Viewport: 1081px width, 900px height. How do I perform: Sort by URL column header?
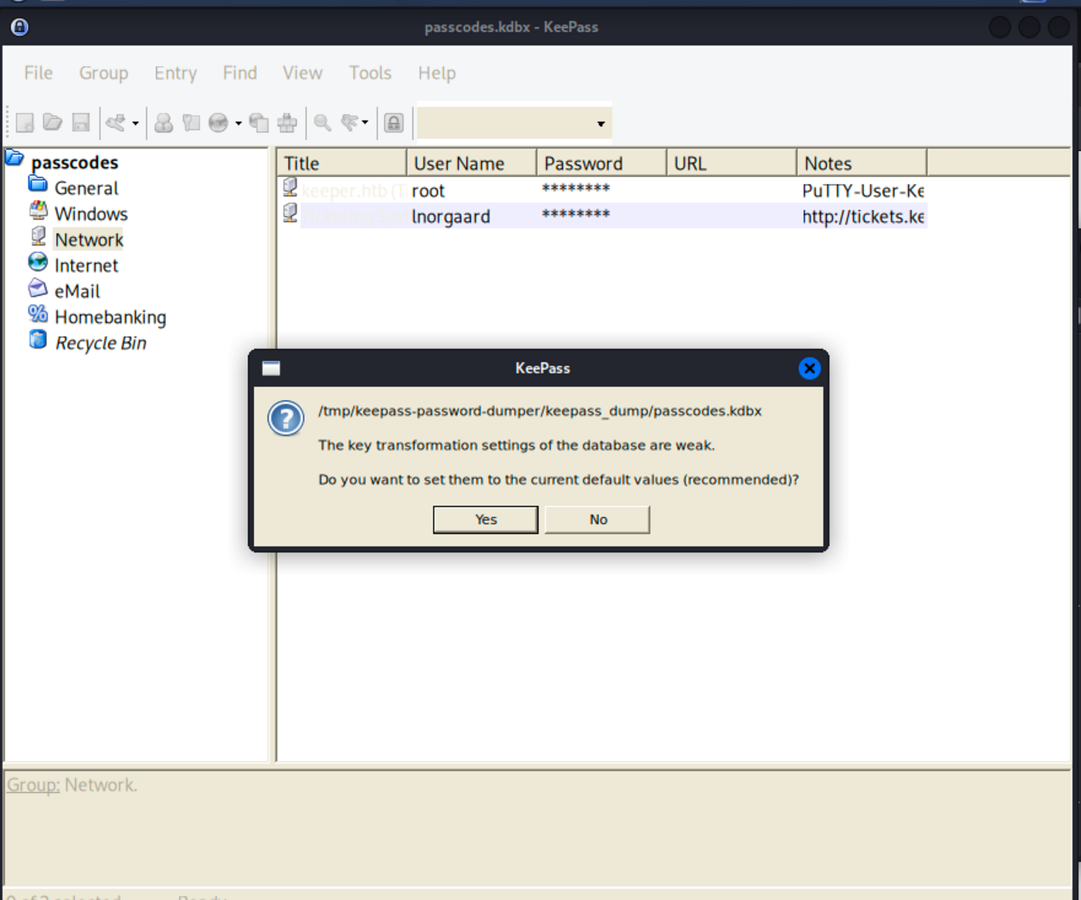tap(732, 163)
